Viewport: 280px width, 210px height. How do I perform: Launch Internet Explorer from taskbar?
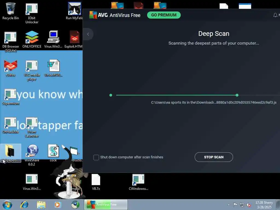pos(24,205)
